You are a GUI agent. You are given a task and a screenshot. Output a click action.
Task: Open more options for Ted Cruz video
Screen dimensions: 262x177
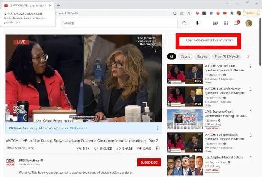coord(251,66)
